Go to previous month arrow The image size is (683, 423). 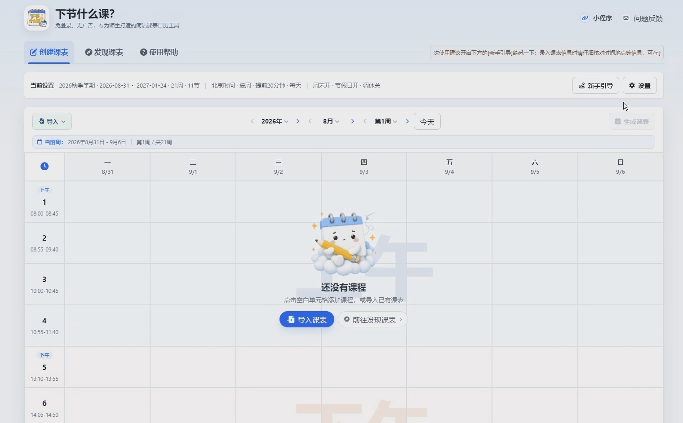pyautogui.click(x=310, y=121)
